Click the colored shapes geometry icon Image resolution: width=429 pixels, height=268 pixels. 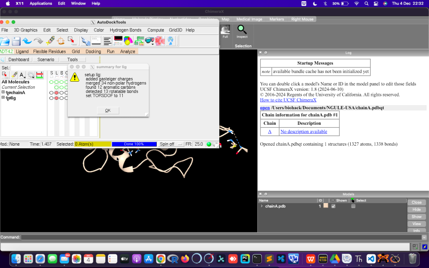click(129, 41)
